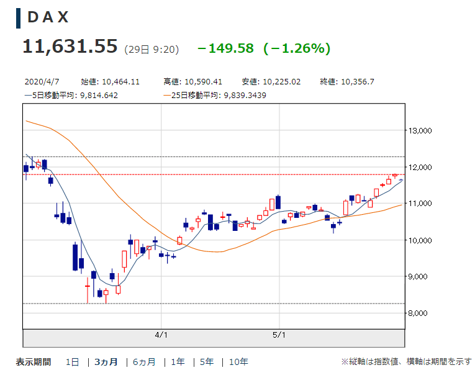Click the 始値 10,464.11 opening value
475x378 pixels.
click(x=110, y=82)
